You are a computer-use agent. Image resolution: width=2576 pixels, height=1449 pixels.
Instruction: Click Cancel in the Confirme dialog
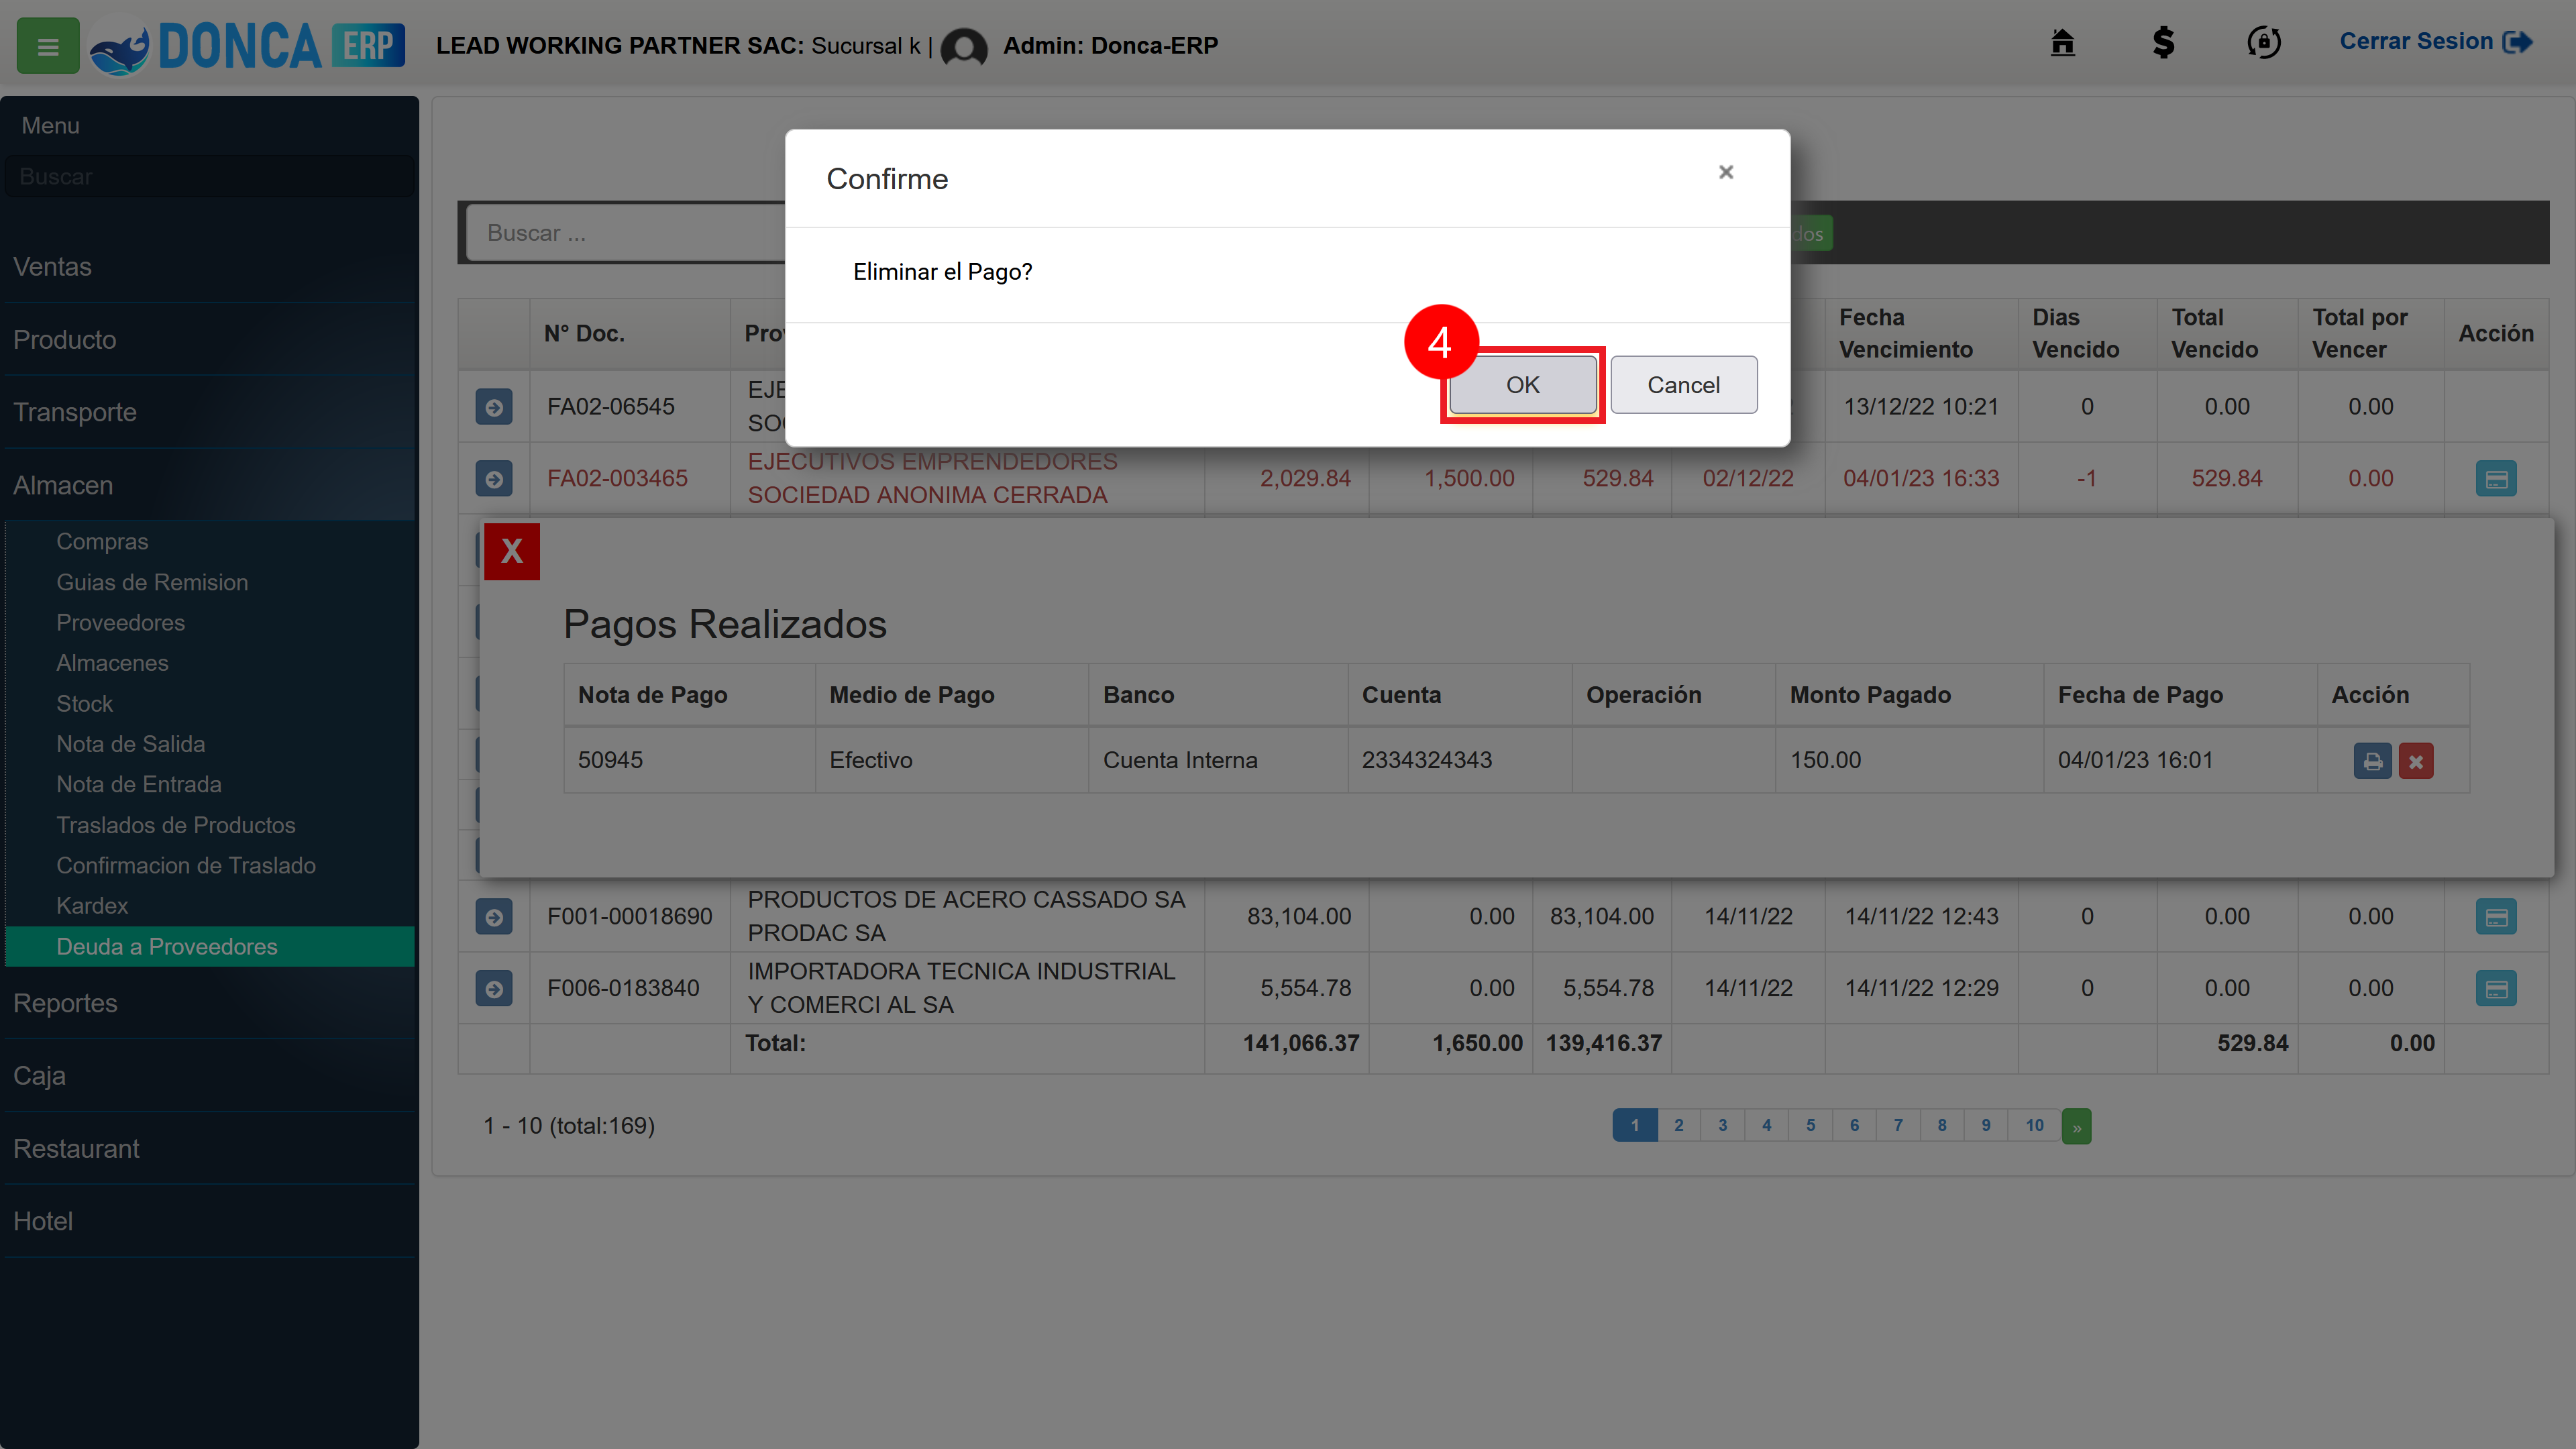coord(1683,385)
